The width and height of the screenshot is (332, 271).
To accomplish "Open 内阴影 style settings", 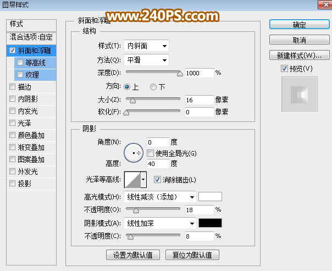I will [x=27, y=99].
